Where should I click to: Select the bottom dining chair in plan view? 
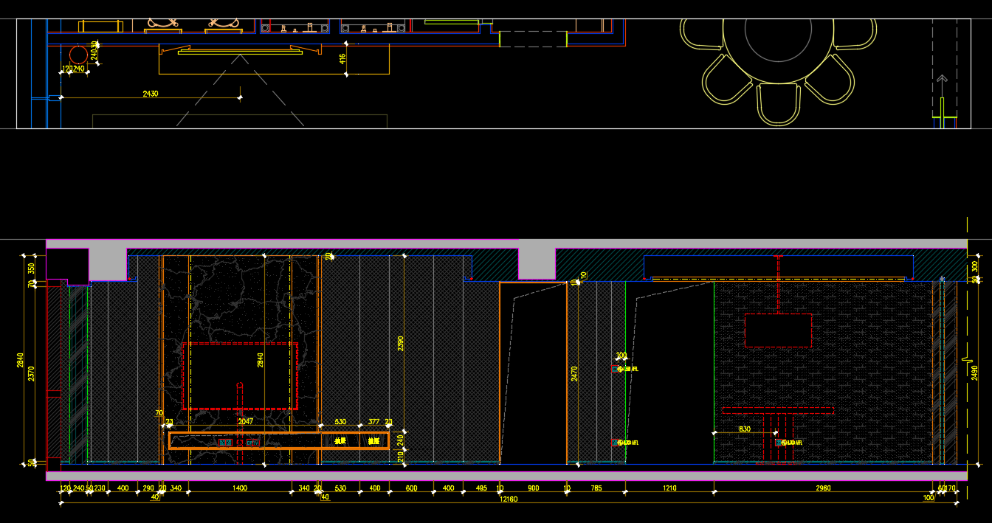(779, 104)
